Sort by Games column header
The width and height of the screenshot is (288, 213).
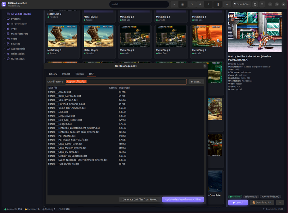tap(113, 88)
